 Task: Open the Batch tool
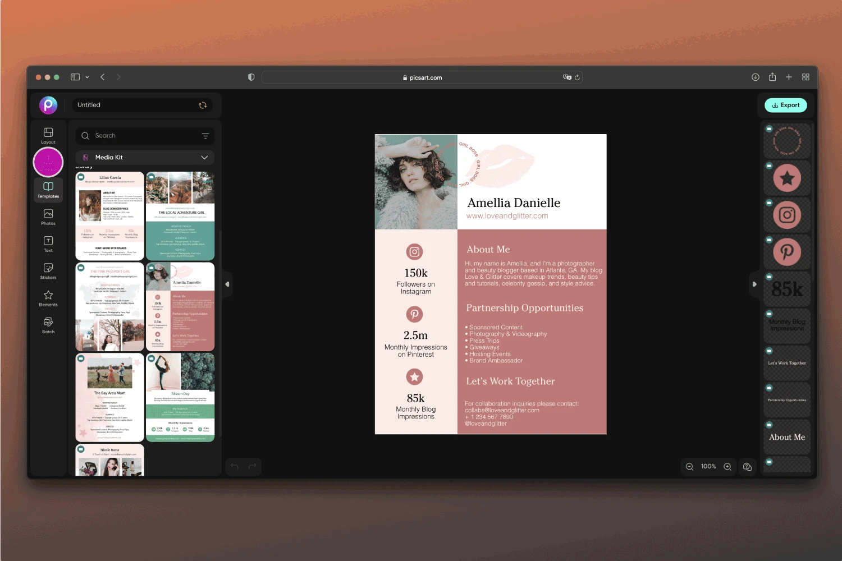[48, 324]
